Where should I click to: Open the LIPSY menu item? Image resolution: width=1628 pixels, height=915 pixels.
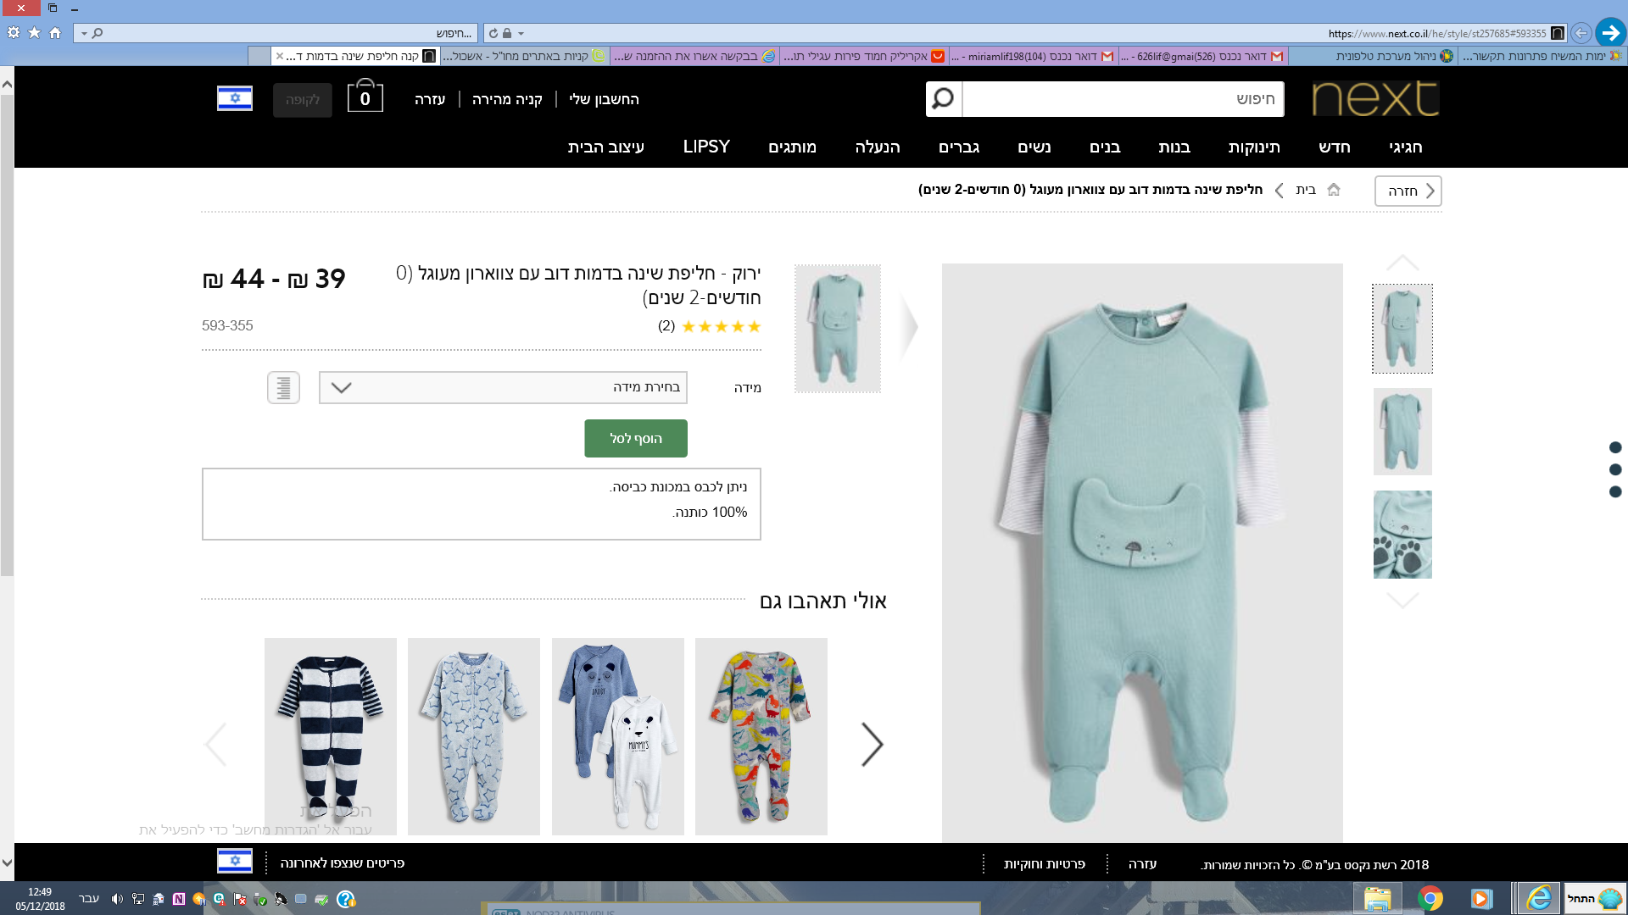pyautogui.click(x=706, y=147)
